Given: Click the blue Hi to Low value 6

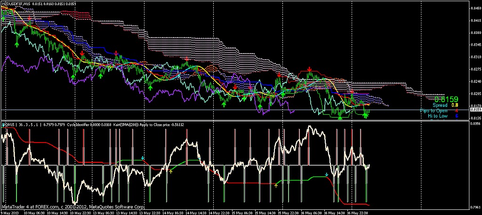Looking at the screenshot, I should [457, 116].
